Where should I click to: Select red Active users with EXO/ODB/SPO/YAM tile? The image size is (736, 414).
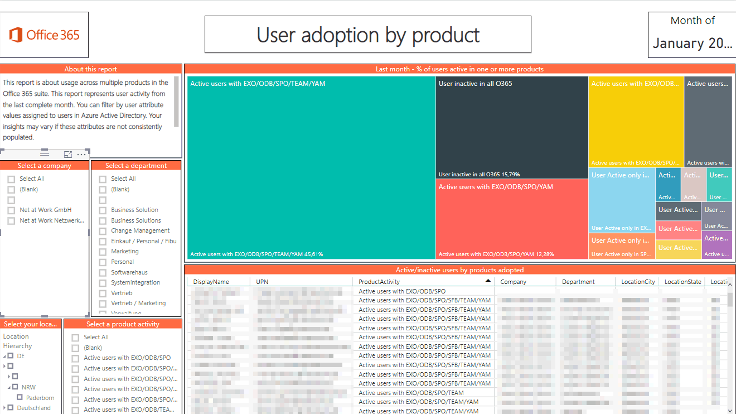pyautogui.click(x=512, y=219)
